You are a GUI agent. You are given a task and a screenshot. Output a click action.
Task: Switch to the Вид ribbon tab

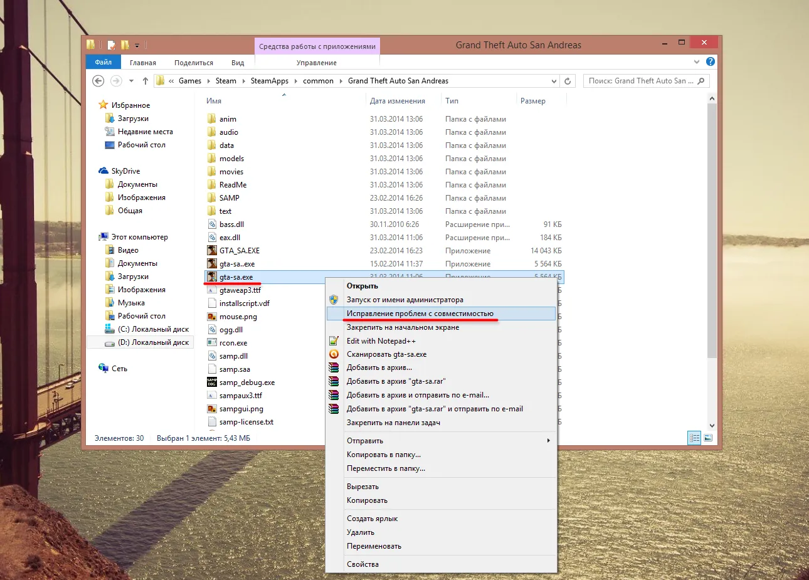[x=238, y=63]
